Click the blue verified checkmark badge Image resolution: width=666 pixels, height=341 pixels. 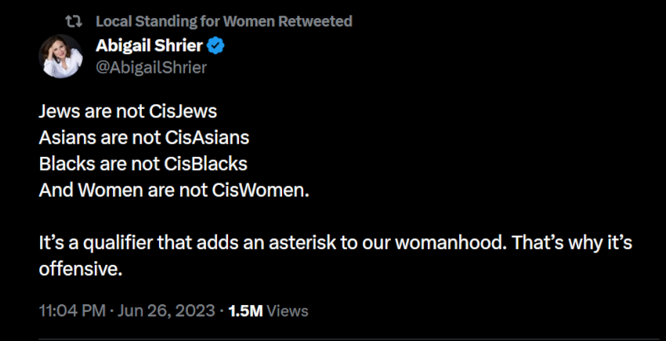(x=215, y=46)
